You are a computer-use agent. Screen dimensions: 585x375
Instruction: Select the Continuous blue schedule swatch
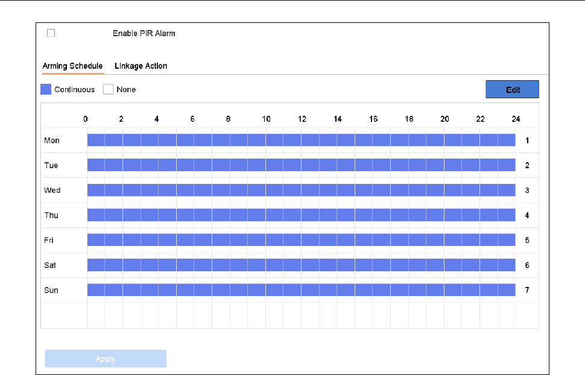[46, 89]
